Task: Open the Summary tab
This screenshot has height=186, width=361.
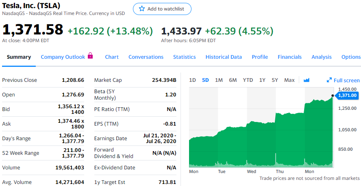Action: pos(19,57)
